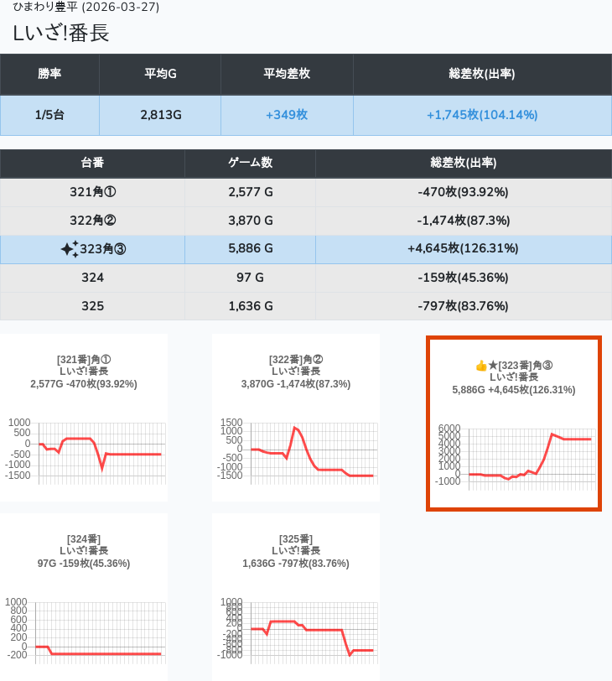Click the +349枚 average difference value
This screenshot has height=681, width=612.
pyautogui.click(x=287, y=115)
